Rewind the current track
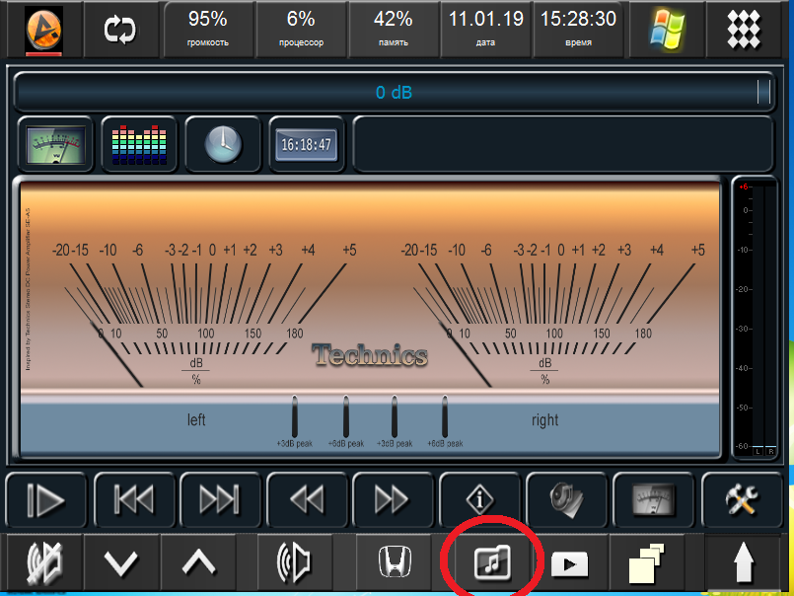 pos(307,500)
